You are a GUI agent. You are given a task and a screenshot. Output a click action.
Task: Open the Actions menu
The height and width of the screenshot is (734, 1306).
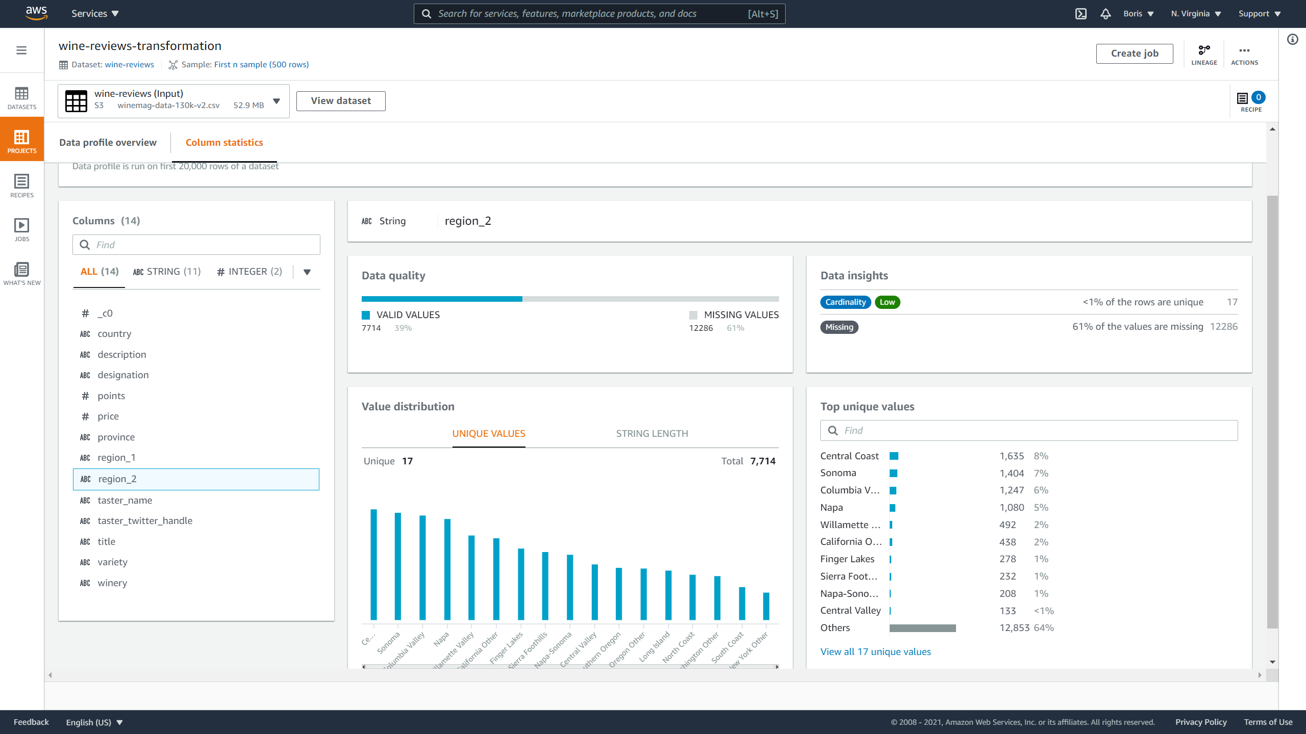coord(1244,55)
